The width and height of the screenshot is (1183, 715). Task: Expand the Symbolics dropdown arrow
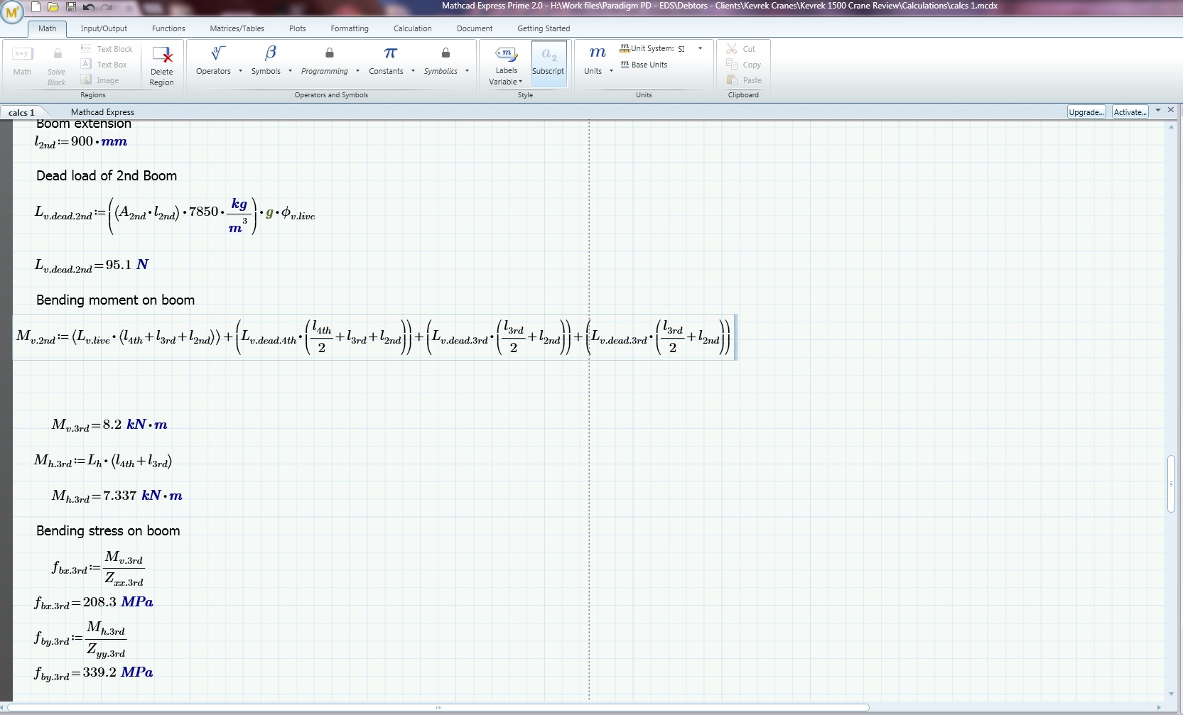click(x=467, y=71)
